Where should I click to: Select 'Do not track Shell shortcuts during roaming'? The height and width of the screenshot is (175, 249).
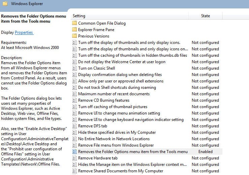[117, 87]
